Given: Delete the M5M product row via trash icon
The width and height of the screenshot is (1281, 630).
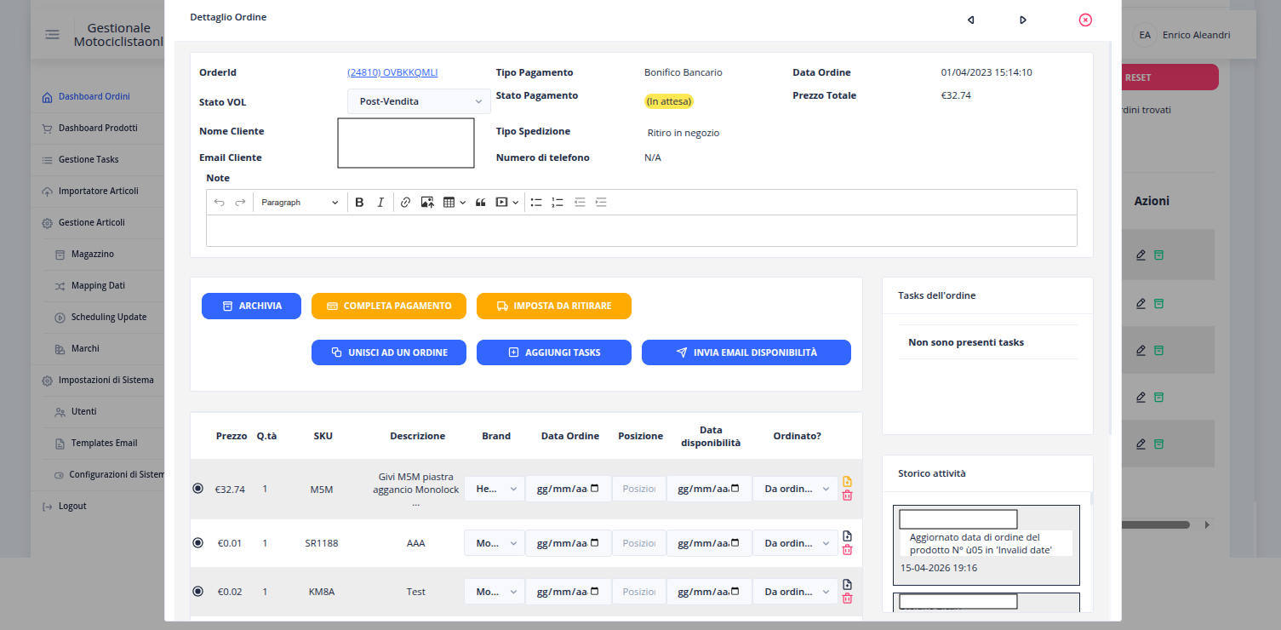Looking at the screenshot, I should (x=847, y=495).
